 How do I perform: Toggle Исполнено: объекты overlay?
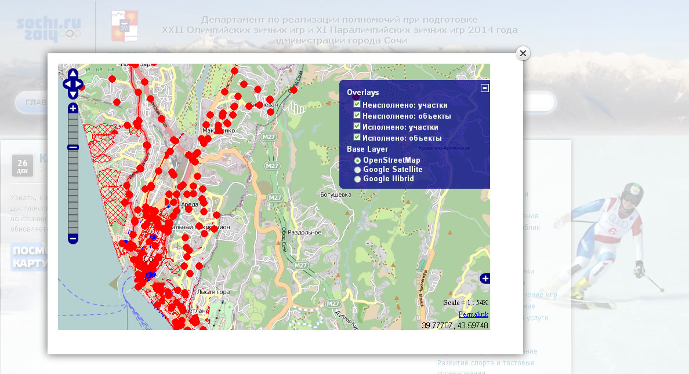(357, 137)
